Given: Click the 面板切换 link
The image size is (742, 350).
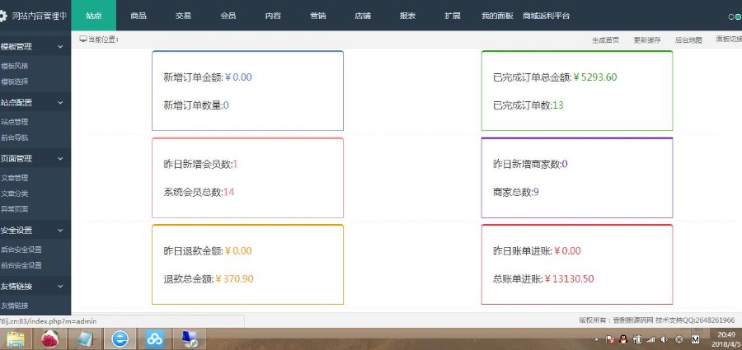Looking at the screenshot, I should 729,40.
